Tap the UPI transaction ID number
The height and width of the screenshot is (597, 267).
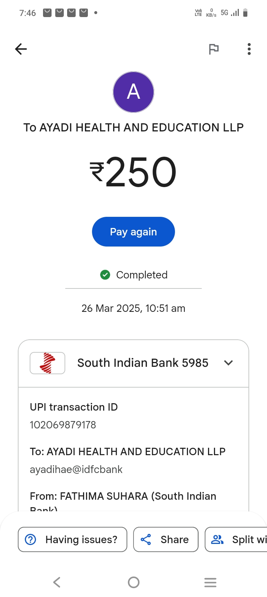pyautogui.click(x=63, y=425)
